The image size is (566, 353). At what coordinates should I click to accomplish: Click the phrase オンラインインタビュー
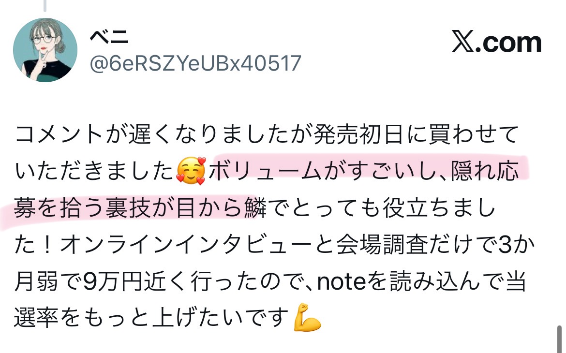(186, 245)
